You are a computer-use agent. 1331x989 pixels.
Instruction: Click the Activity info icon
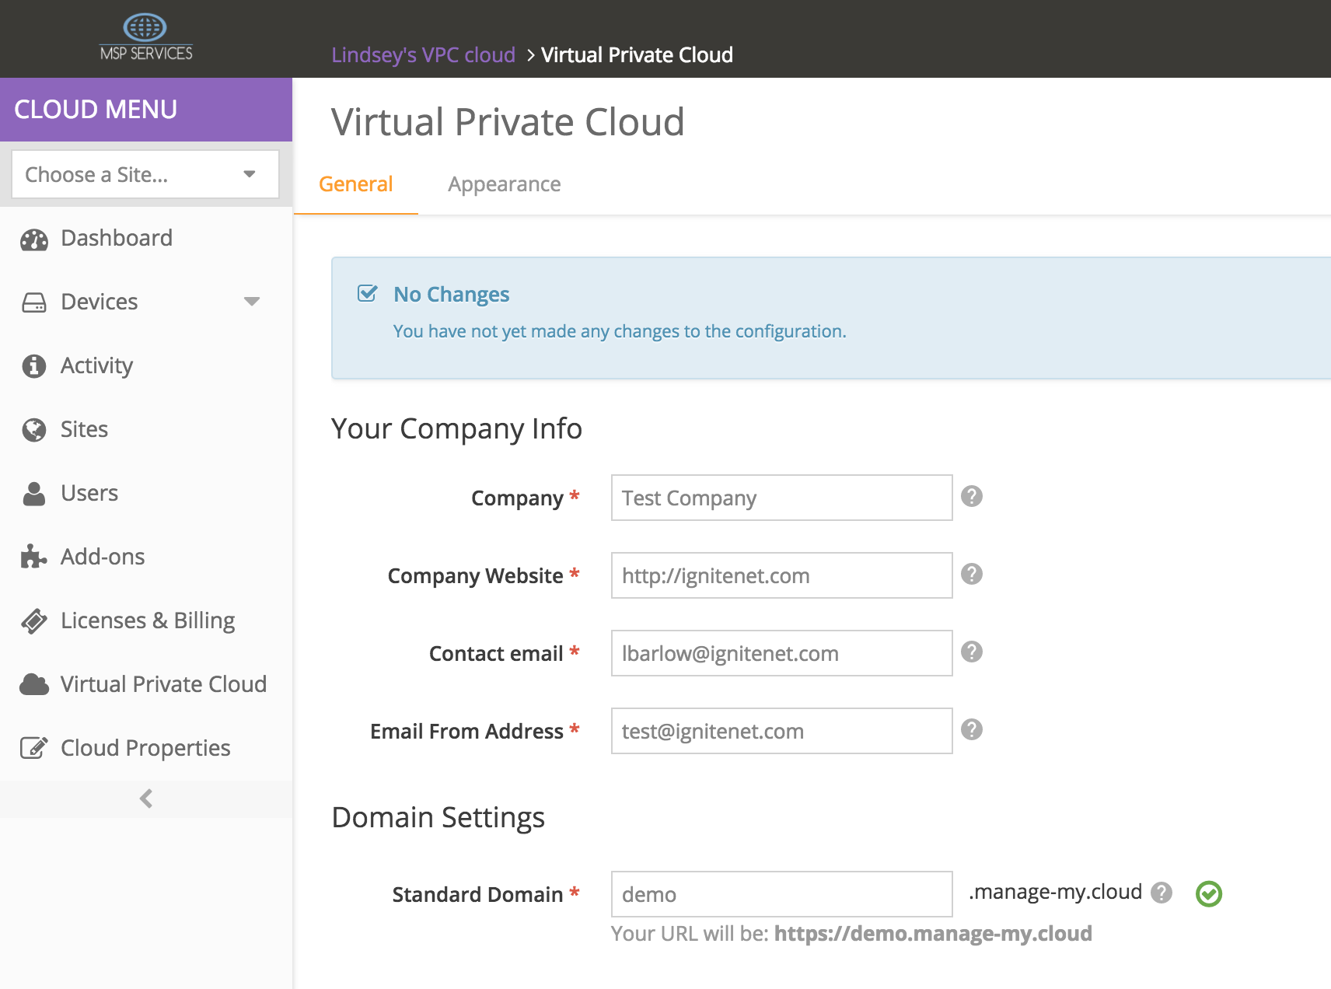click(x=34, y=365)
